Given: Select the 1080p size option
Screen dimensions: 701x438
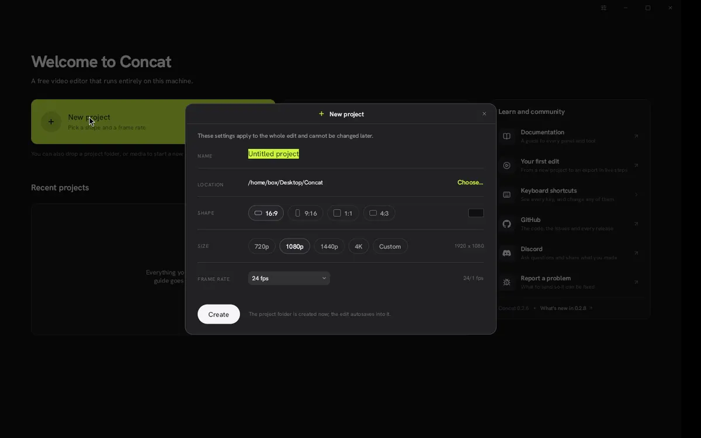Looking at the screenshot, I should click(294, 246).
